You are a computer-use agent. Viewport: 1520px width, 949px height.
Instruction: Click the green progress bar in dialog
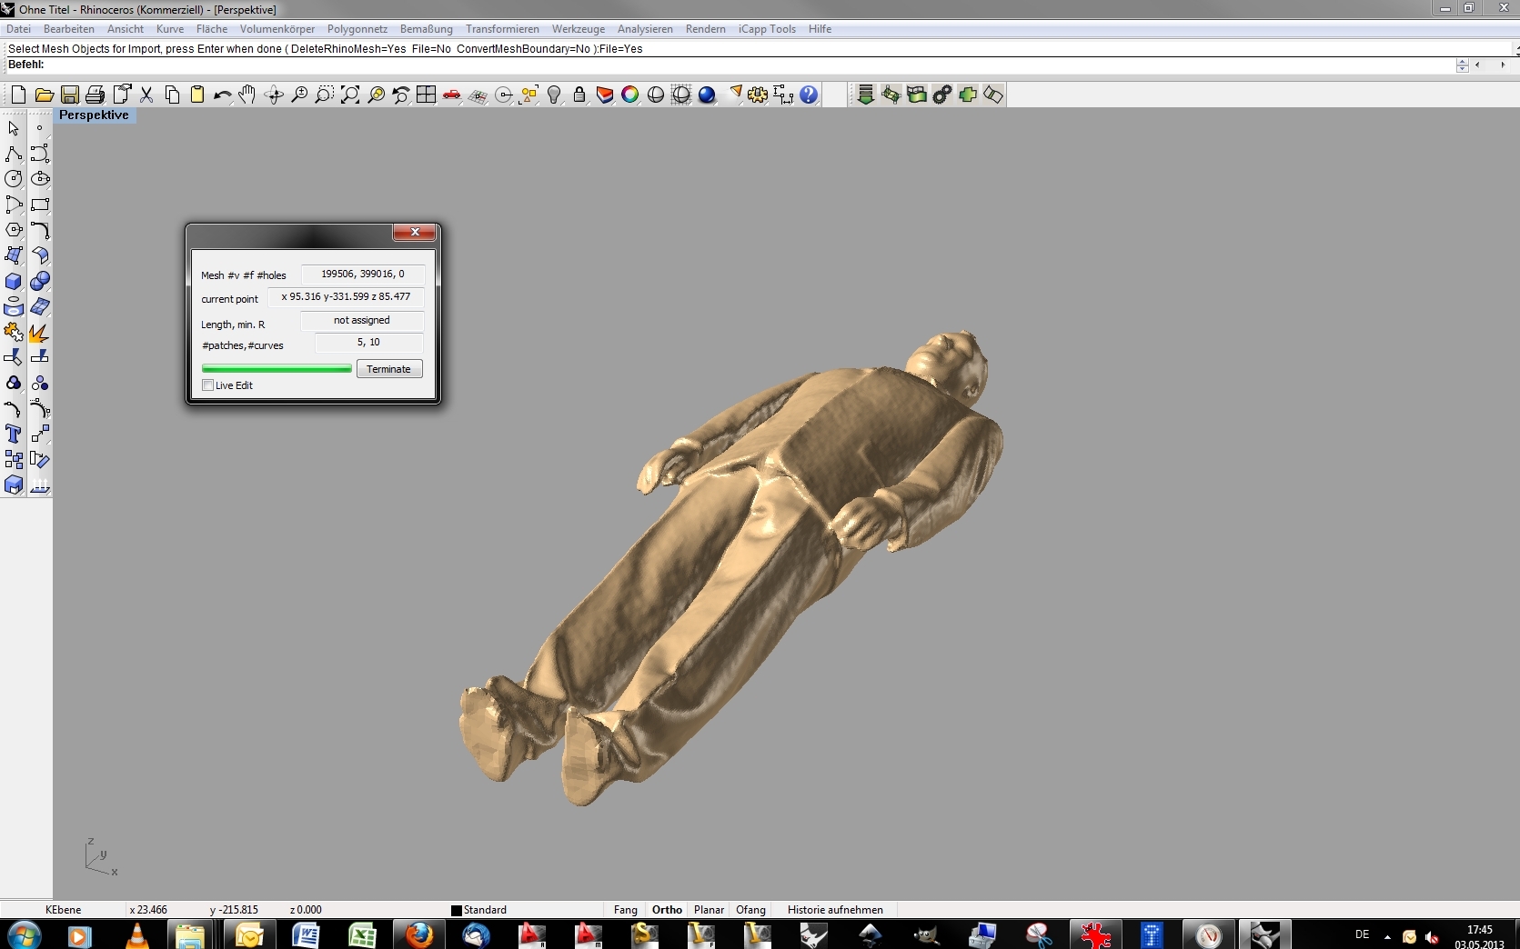pos(277,369)
